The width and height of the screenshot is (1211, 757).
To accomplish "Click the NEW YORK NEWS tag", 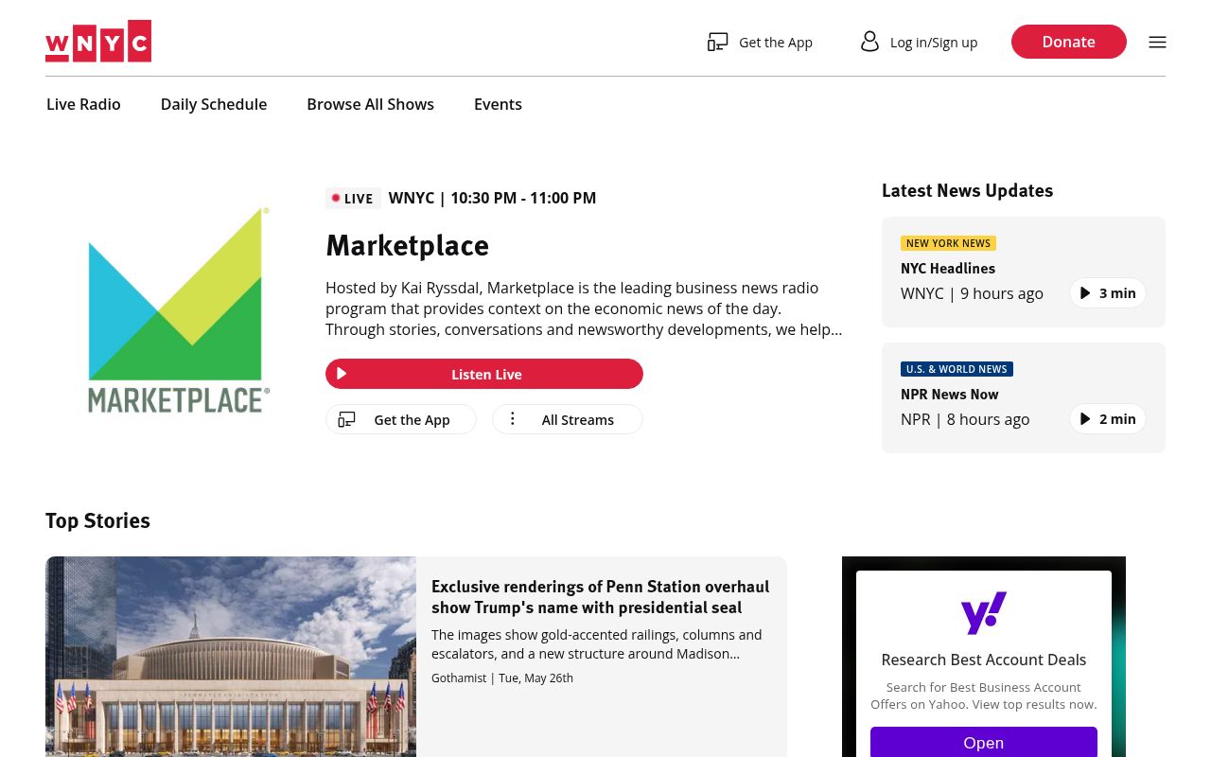I will 948,243.
